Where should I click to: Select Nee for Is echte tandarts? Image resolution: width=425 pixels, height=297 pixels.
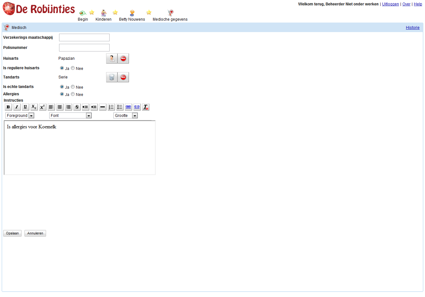[x=73, y=87]
